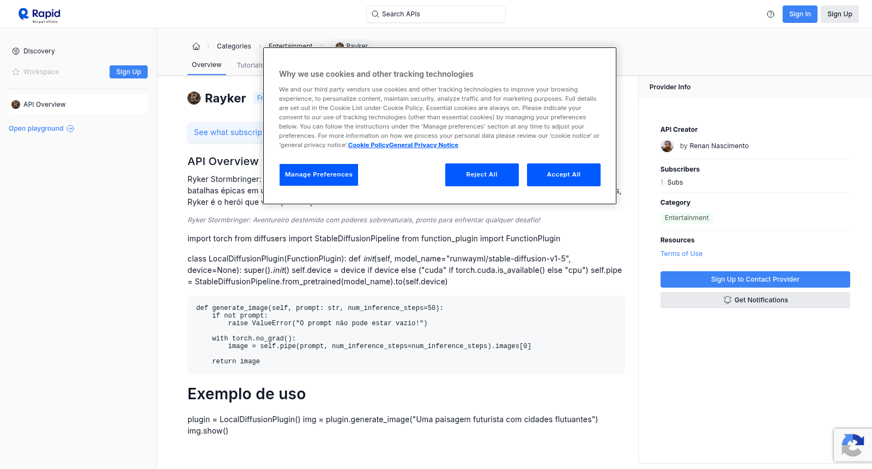Screen dimensions: 872x469
Task: Click the Rapid logo
Action: [x=39, y=15]
